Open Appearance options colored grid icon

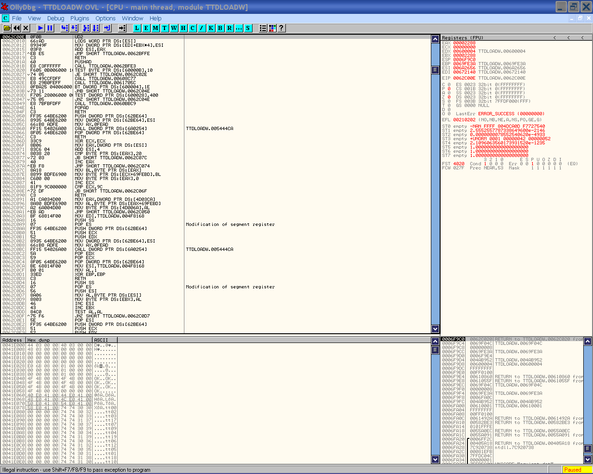(x=272, y=28)
